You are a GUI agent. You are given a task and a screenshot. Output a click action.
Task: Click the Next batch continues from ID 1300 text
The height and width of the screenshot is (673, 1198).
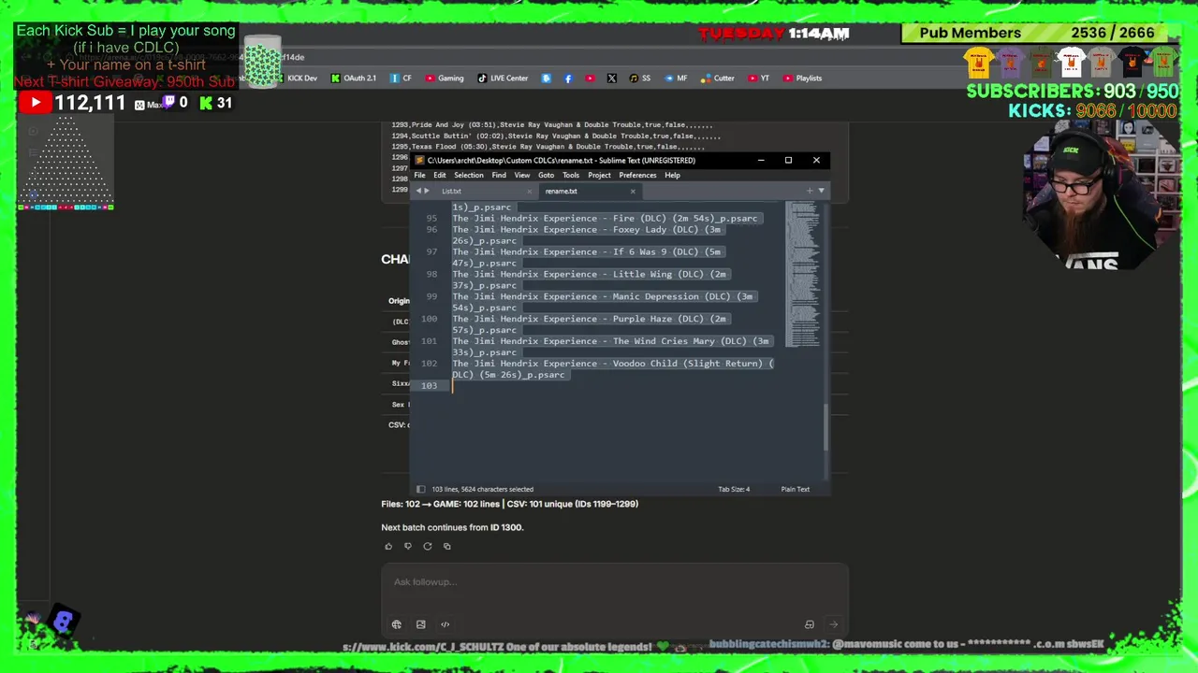(x=452, y=527)
